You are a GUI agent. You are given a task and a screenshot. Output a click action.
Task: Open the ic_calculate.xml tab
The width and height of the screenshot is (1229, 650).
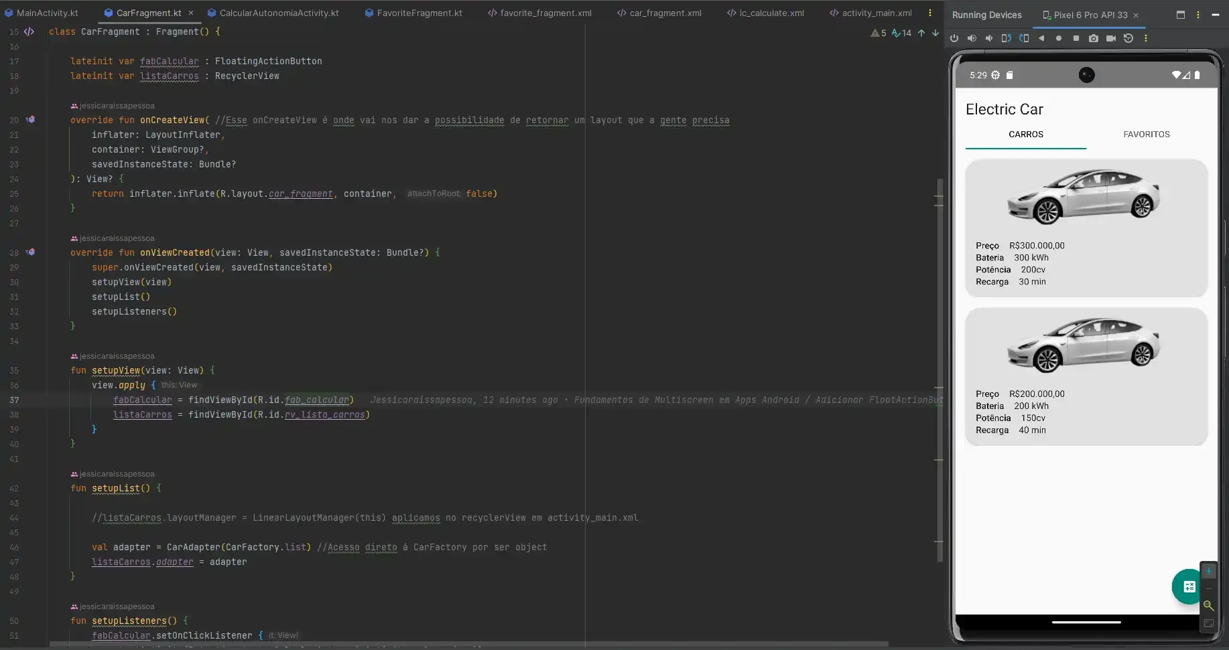tap(765, 13)
